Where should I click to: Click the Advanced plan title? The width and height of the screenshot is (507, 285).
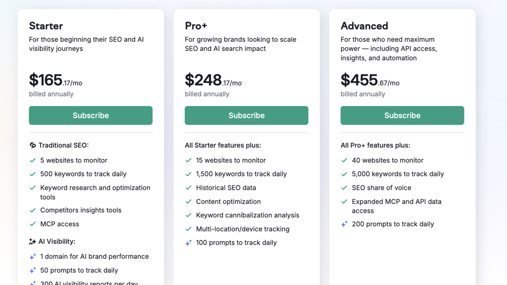(x=364, y=26)
